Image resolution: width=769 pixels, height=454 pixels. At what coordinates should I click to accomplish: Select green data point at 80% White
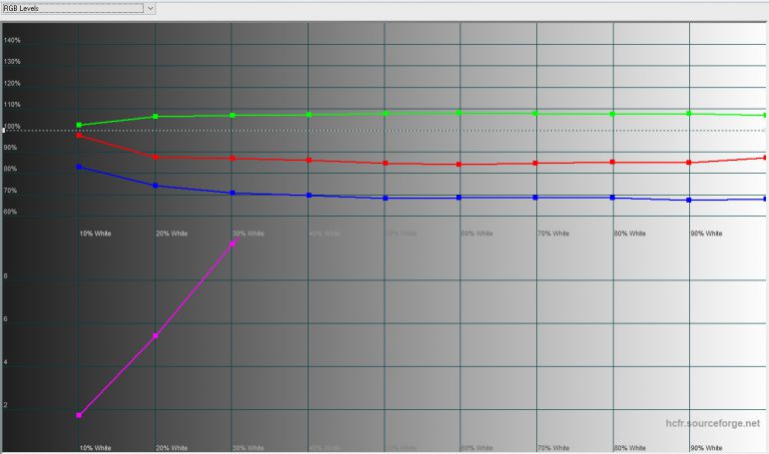tap(612, 114)
